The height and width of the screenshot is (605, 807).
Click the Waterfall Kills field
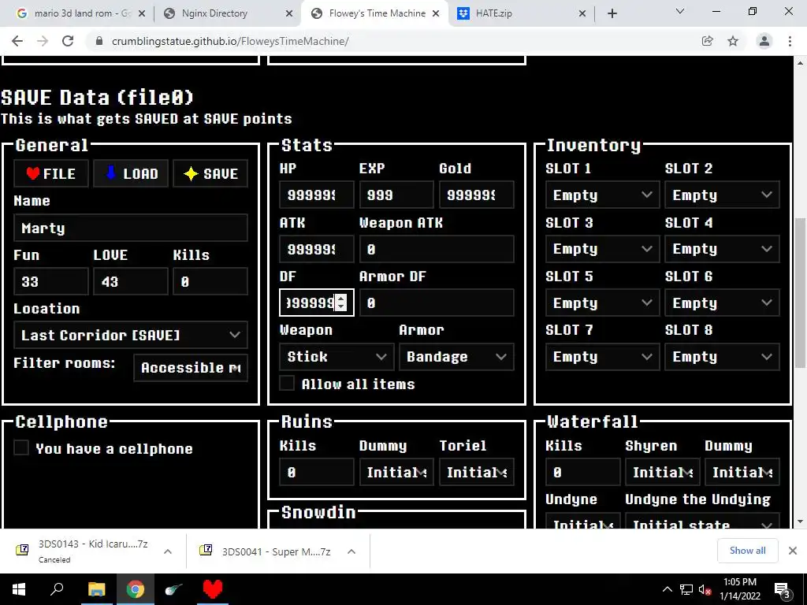pos(582,472)
